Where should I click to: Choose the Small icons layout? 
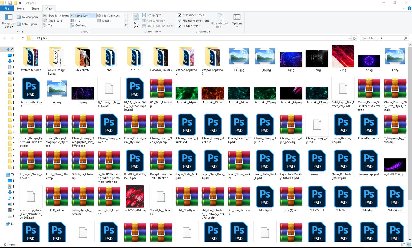click(x=53, y=21)
